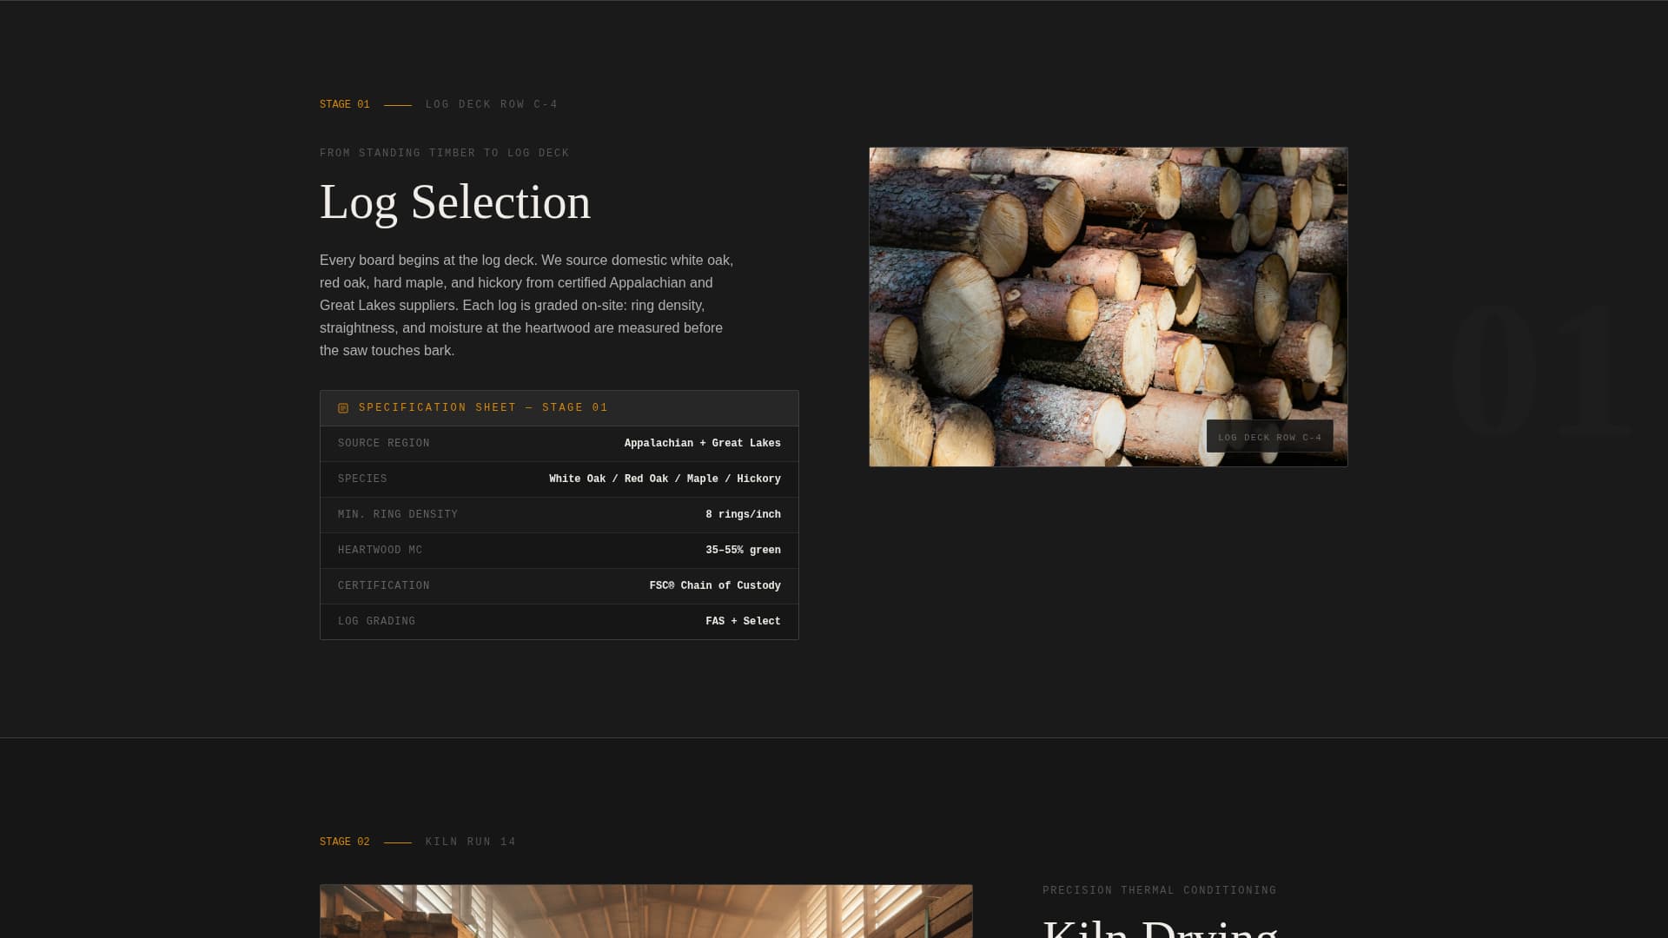Viewport: 1668px width, 938px height.
Task: Select the FSC® Chain of Custody row
Action: click(559, 585)
